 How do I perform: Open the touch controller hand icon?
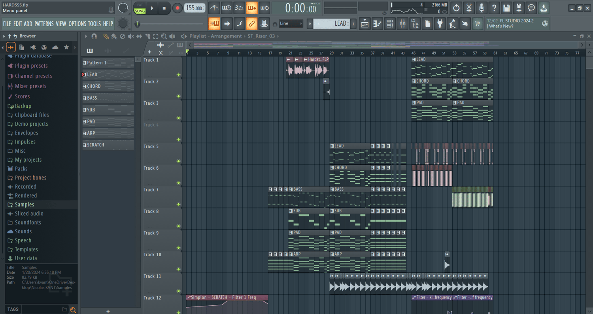pos(465,24)
